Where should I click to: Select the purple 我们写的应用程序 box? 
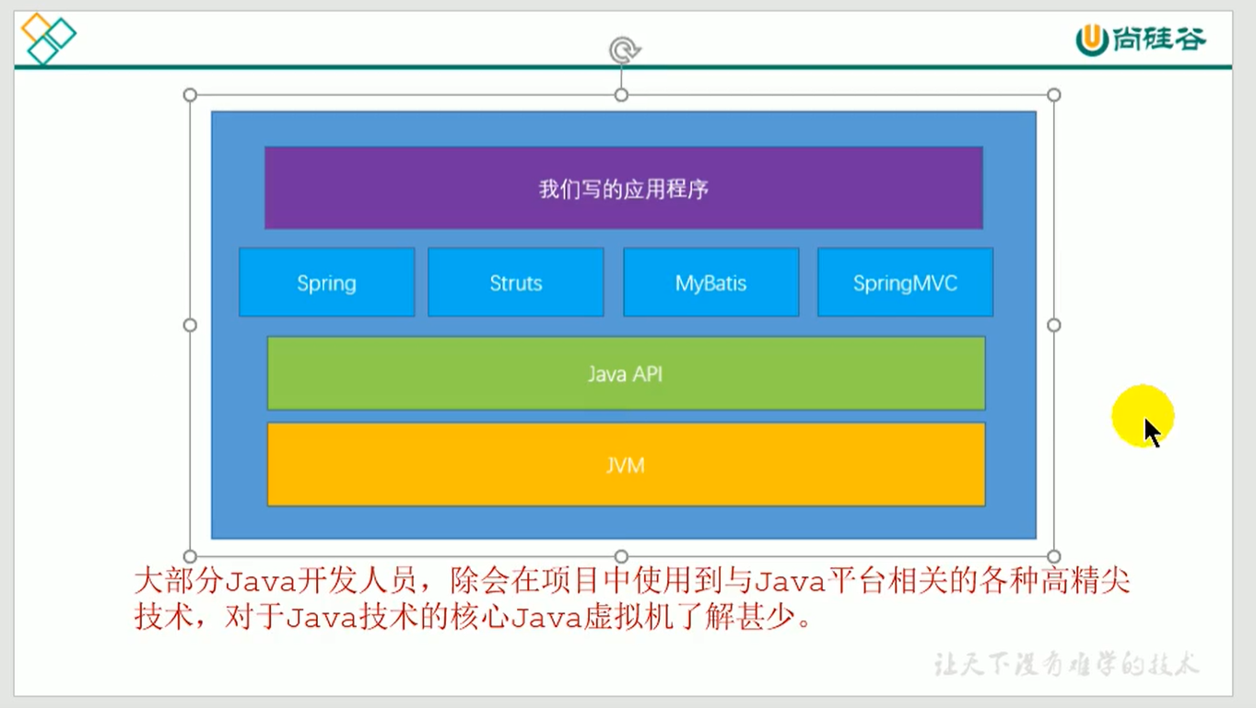[623, 188]
